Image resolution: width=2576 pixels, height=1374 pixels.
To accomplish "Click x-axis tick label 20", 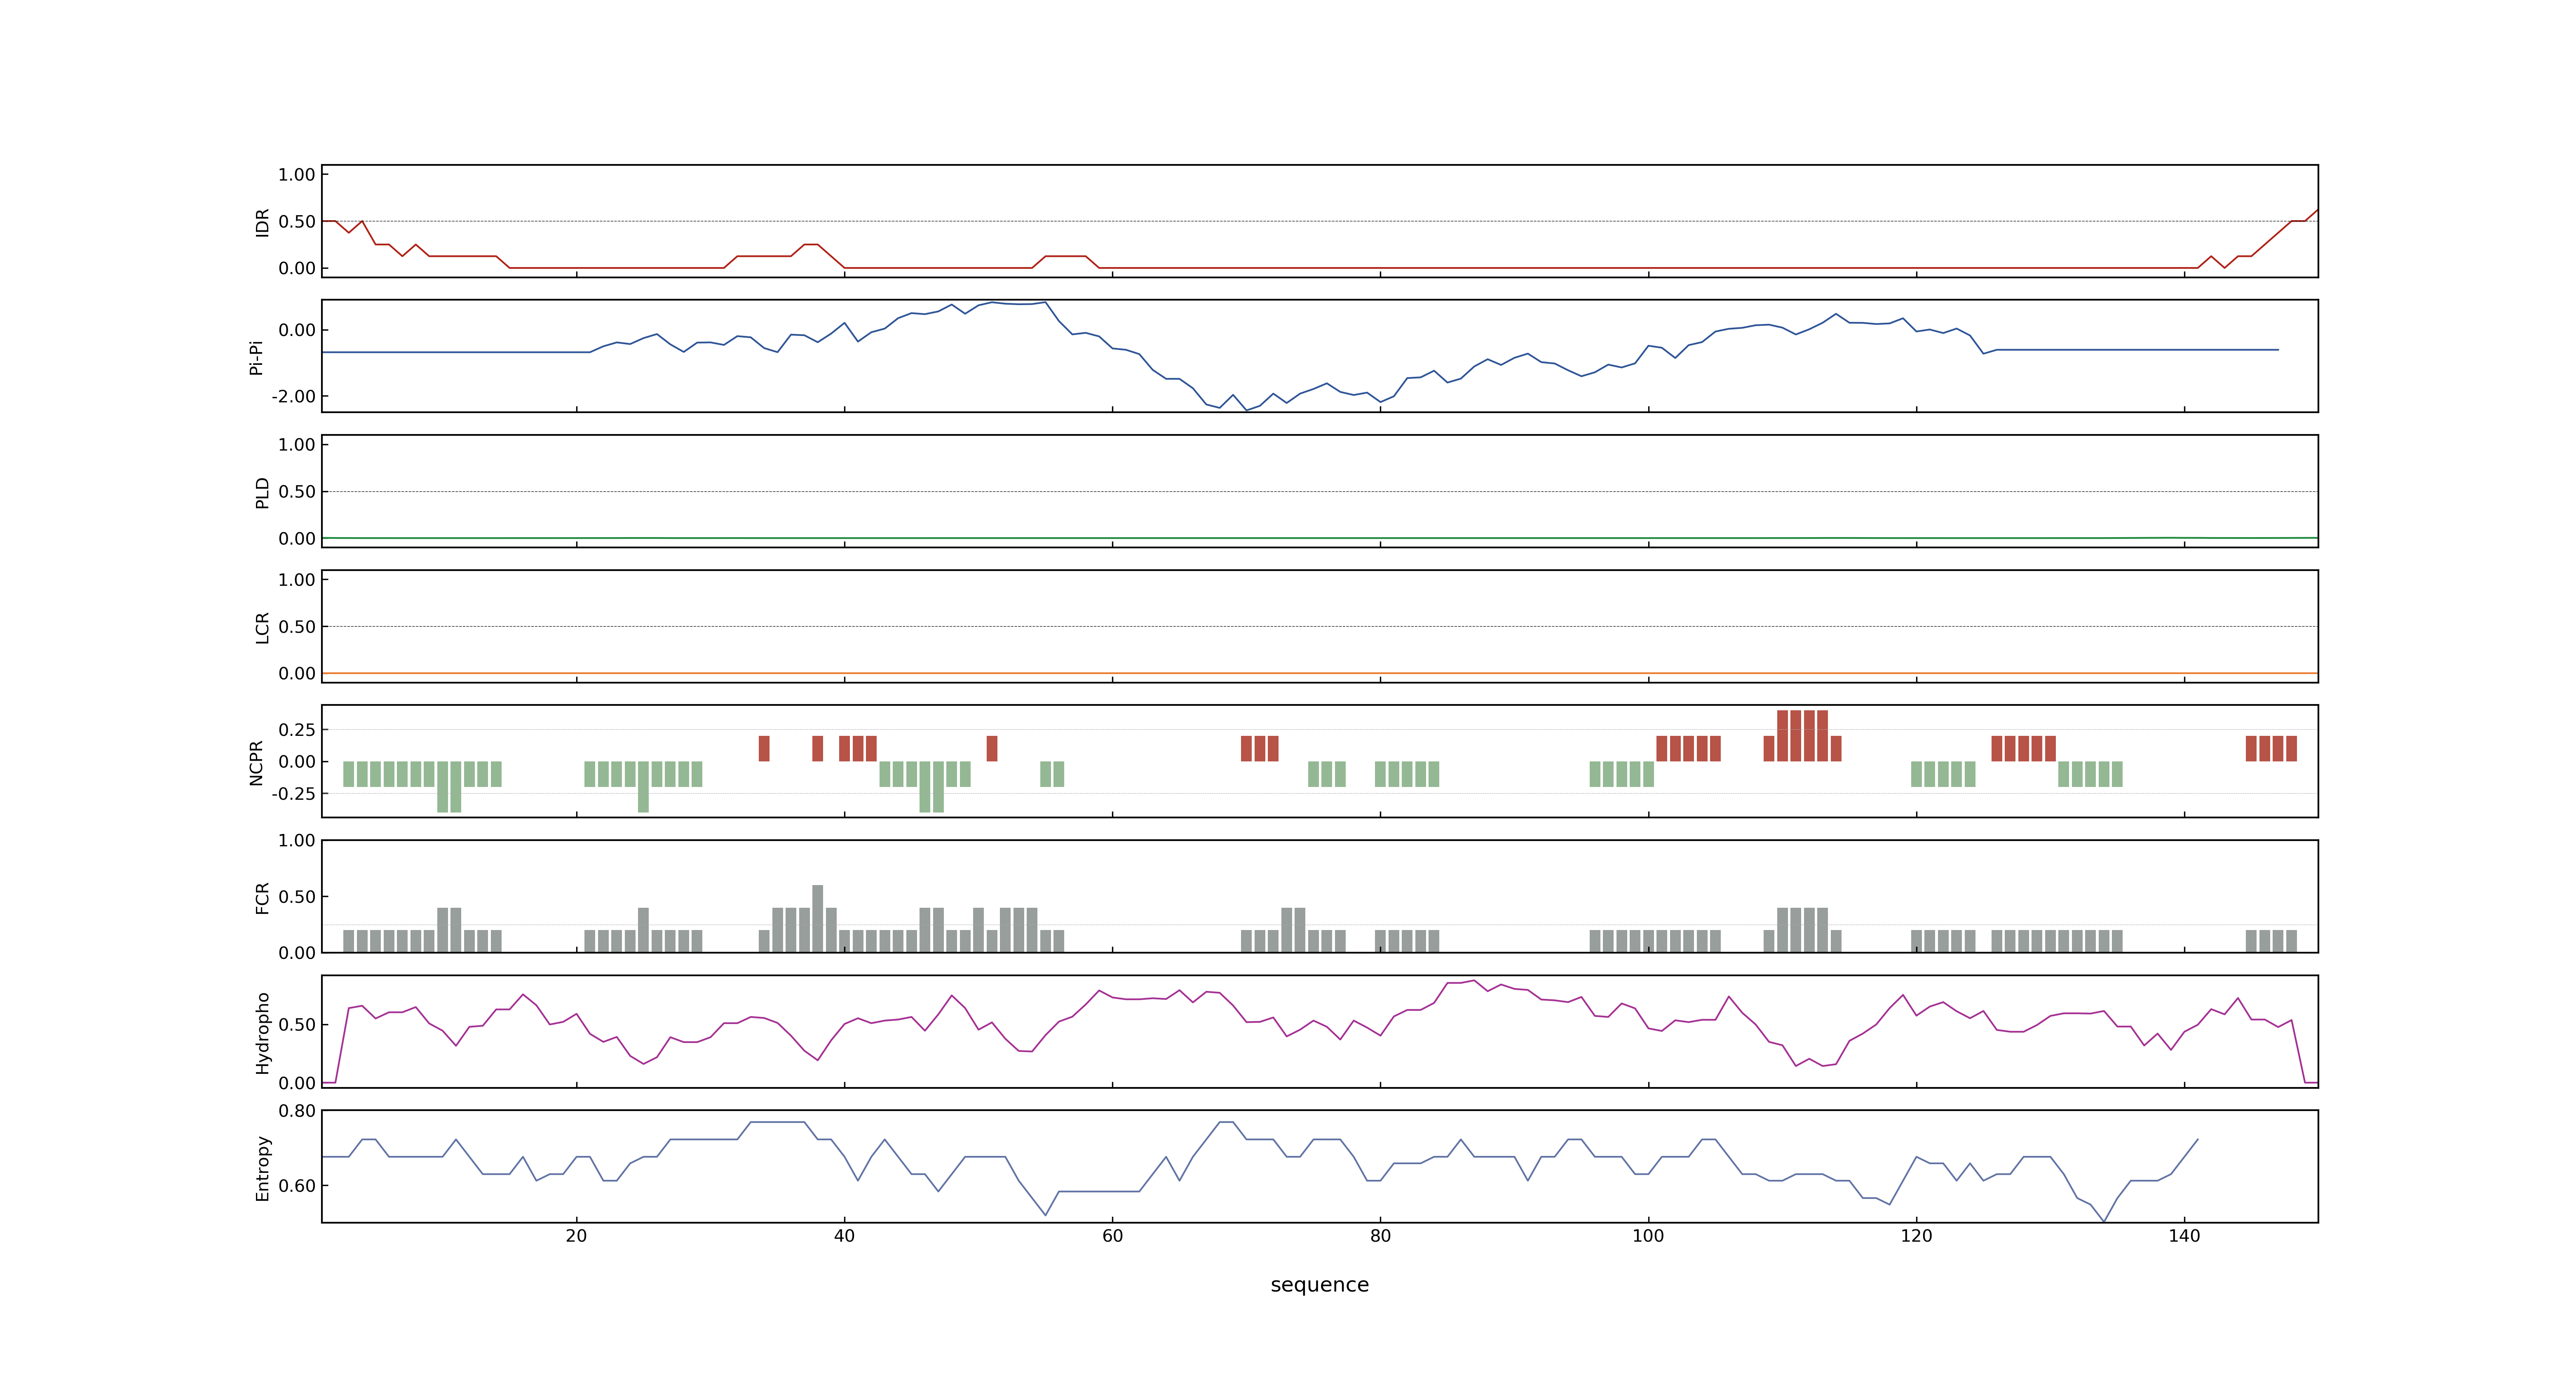I will pyautogui.click(x=576, y=1236).
